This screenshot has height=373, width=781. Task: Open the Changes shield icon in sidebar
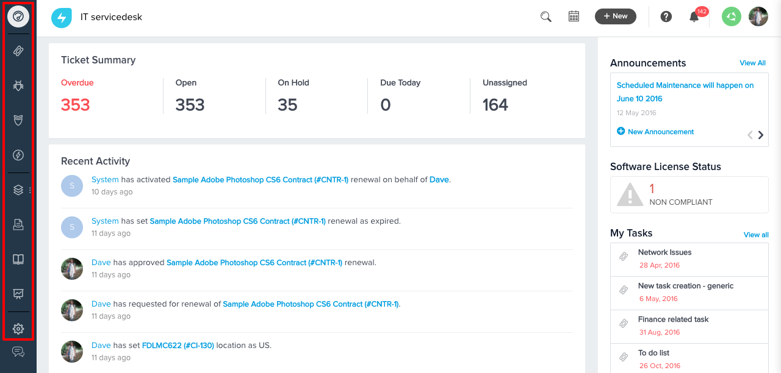tap(18, 121)
